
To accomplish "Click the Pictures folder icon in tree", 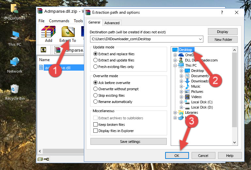I will pos(187,92).
